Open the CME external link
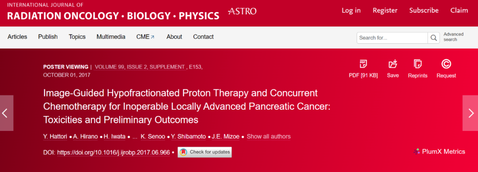 click(146, 37)
